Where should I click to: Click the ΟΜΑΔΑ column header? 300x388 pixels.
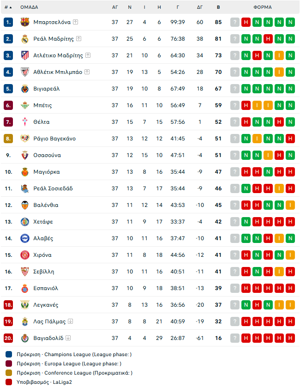(x=29, y=7)
